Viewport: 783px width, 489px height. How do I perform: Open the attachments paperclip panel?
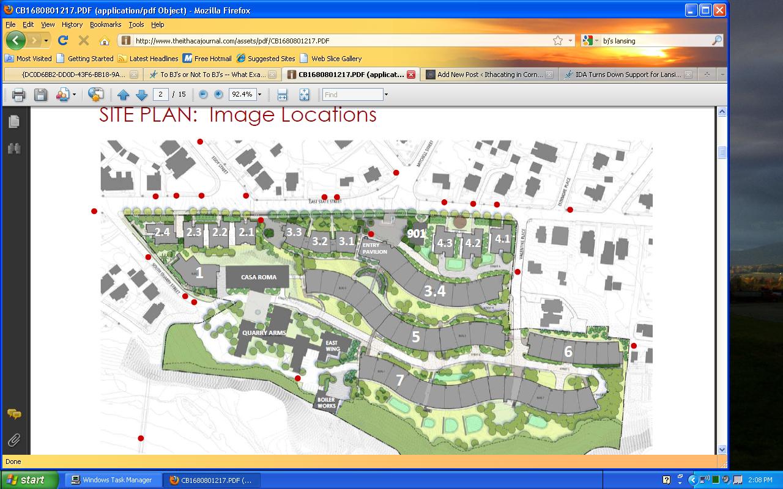click(14, 439)
